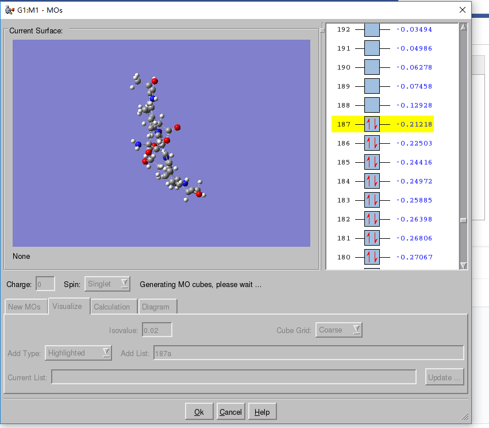489x428 pixels.
Task: Select occupied orbital box 182
Action: [372, 219]
